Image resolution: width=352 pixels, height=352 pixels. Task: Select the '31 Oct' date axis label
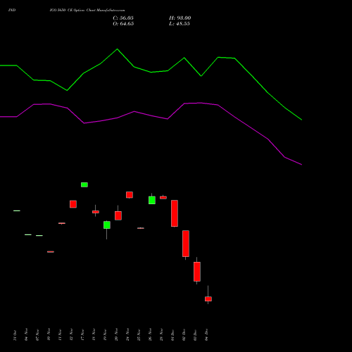tap(15, 335)
